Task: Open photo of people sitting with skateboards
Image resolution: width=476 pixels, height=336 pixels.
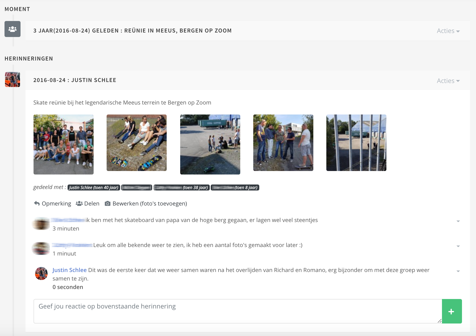Action: coord(137,143)
